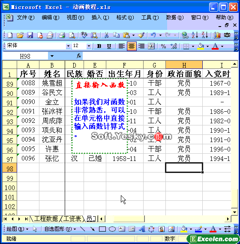
Task: Apply blue line color in drawing toolbar
Action: tap(198, 229)
